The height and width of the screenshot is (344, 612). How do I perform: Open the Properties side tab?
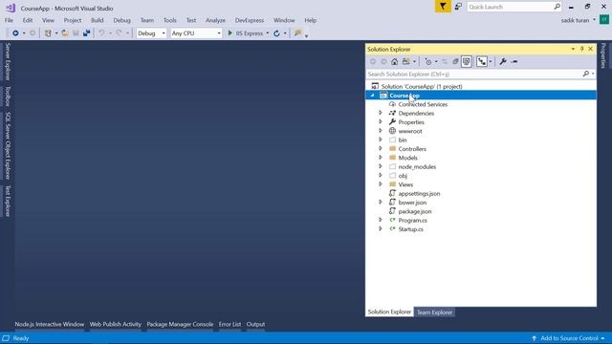tap(603, 55)
